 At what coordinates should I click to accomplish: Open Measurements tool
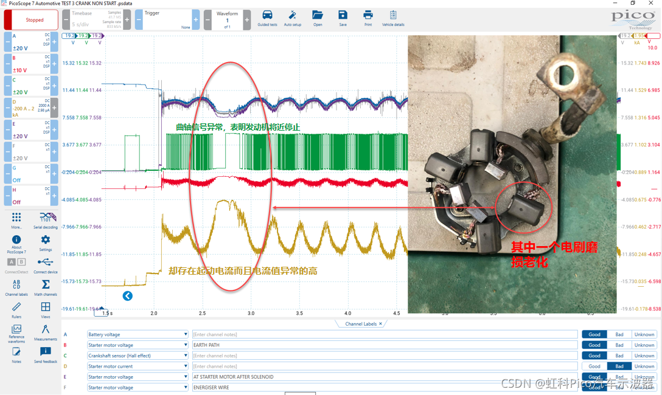46,332
